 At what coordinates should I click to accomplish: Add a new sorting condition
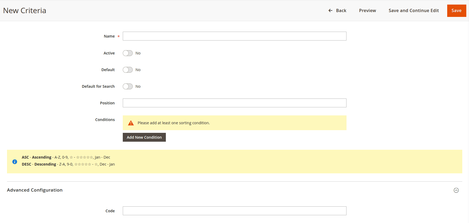click(144, 137)
